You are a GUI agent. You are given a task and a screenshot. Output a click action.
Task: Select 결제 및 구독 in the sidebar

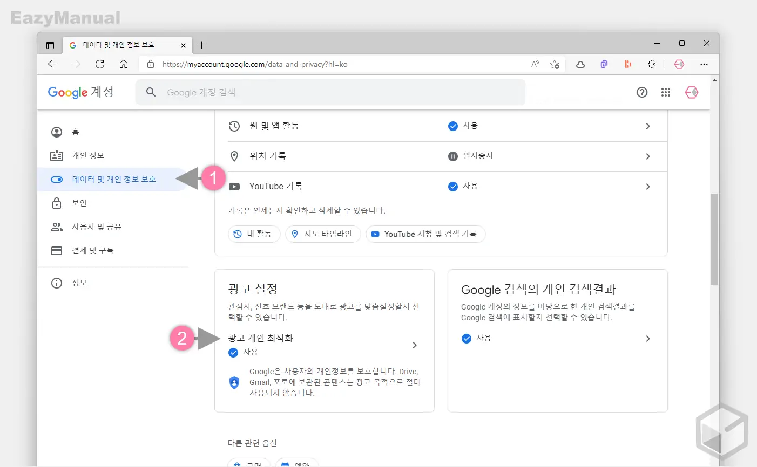click(112, 251)
